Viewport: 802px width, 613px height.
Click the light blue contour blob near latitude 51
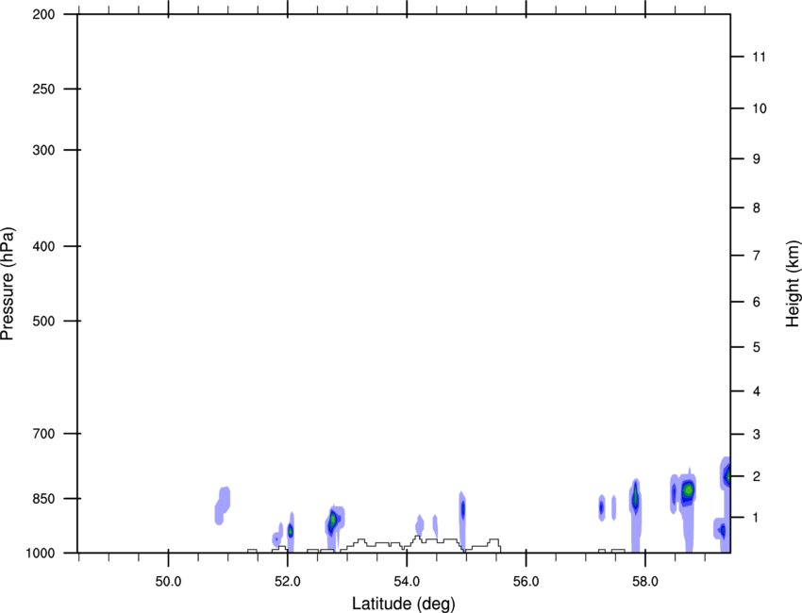(223, 505)
